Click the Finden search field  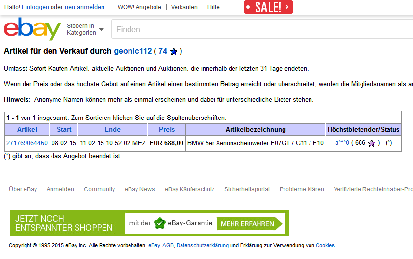click(262, 29)
